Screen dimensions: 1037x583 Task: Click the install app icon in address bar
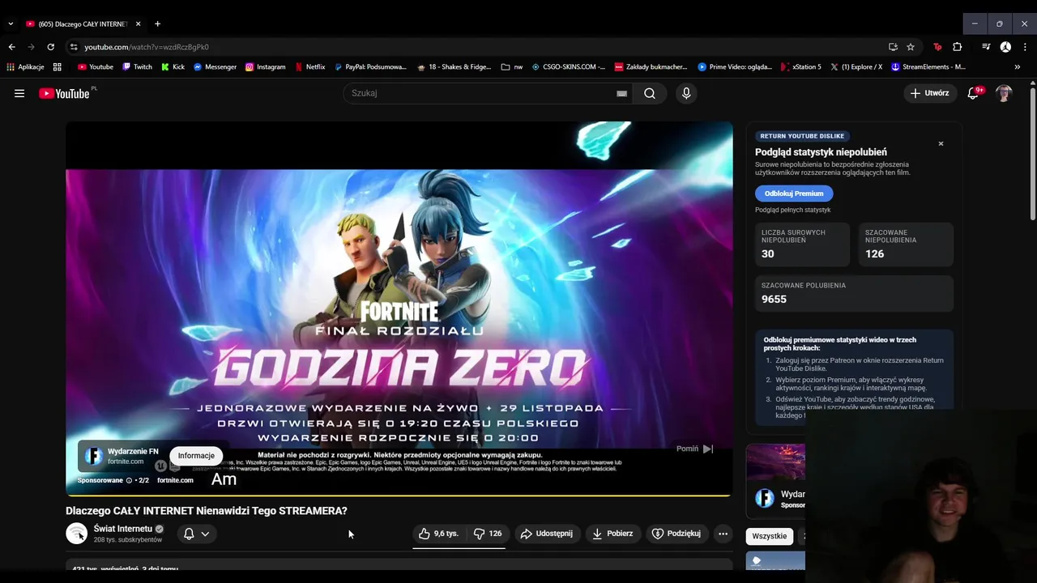(893, 47)
